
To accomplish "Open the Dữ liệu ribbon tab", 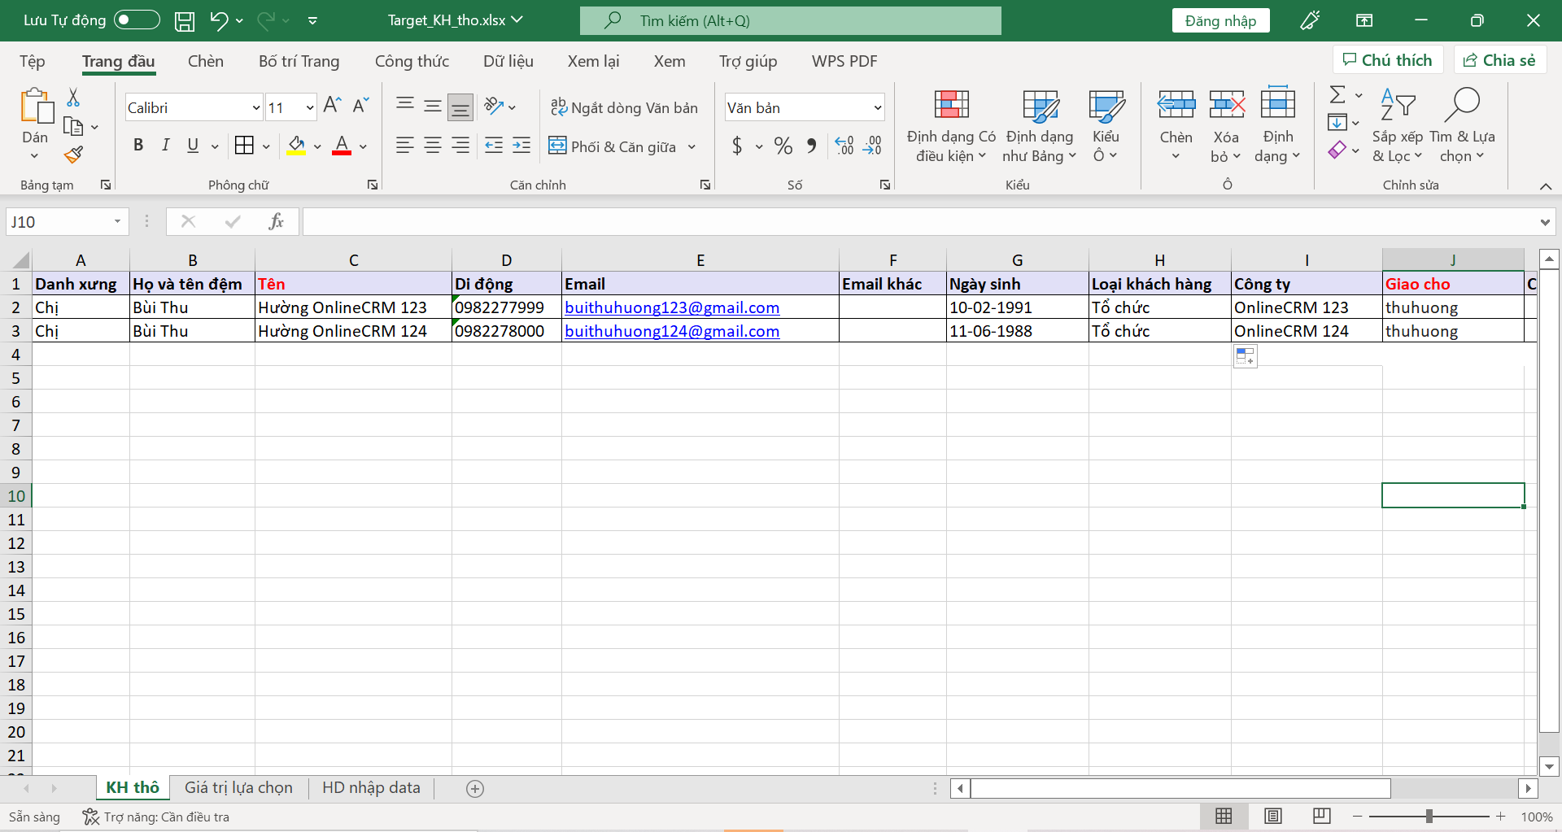I will tap(508, 61).
